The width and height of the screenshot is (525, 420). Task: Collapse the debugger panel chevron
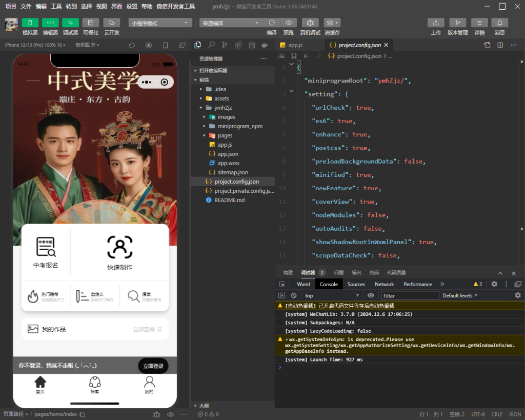click(500, 273)
